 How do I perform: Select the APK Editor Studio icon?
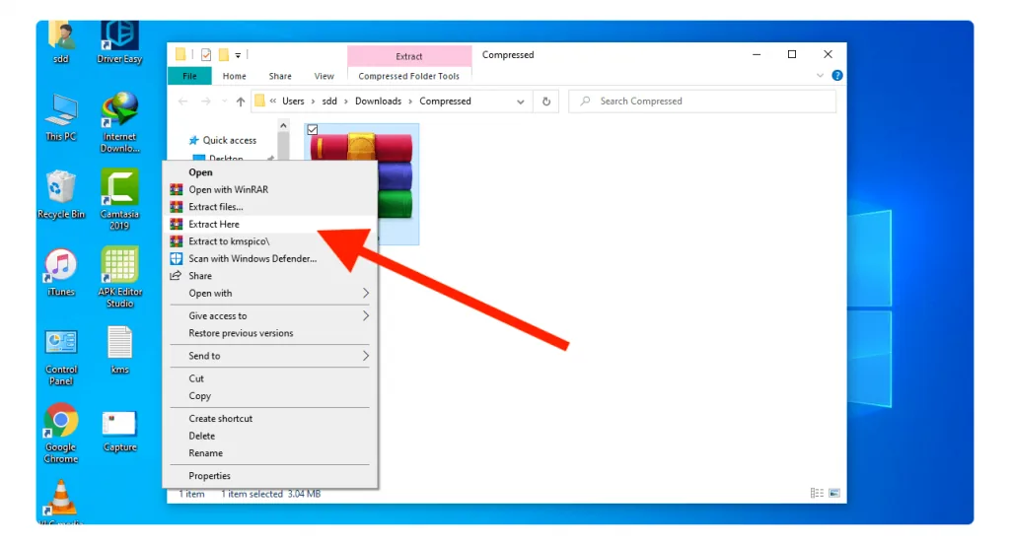coord(119,277)
